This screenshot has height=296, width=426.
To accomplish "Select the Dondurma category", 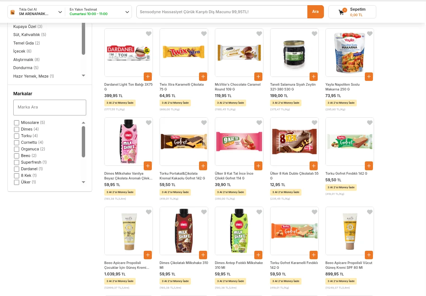I will (26, 68).
